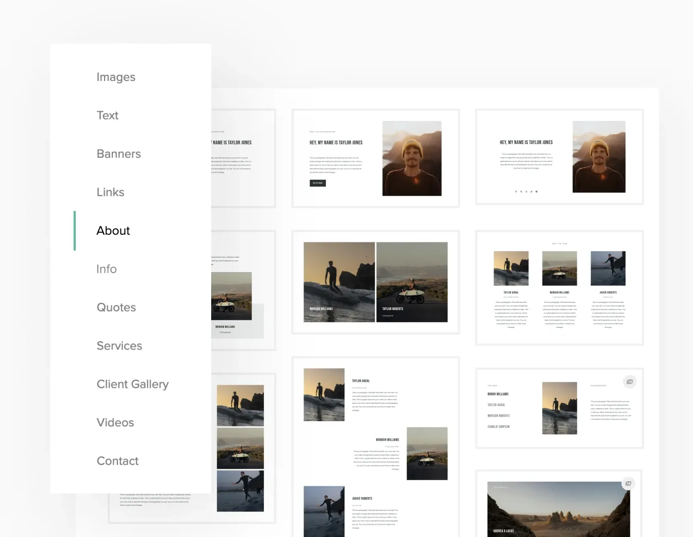Click the Instagram icon between X and TikTok
693x537 pixels.
[526, 191]
